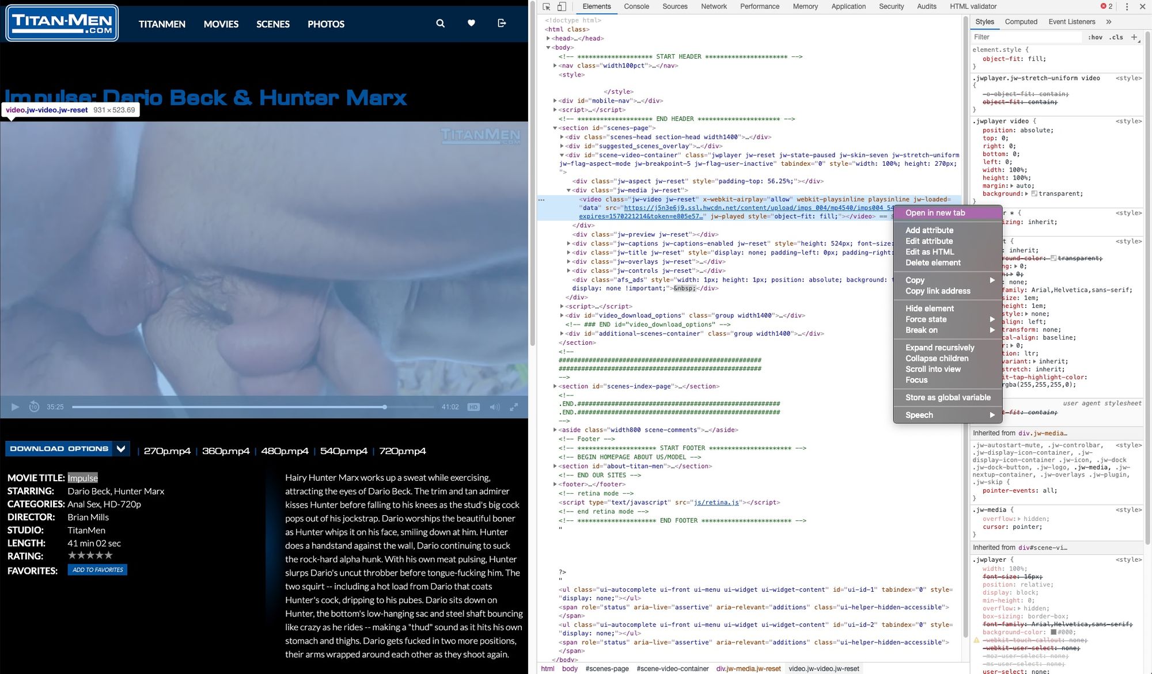The height and width of the screenshot is (674, 1152).
Task: Click the heart favorites icon in header
Action: (471, 23)
